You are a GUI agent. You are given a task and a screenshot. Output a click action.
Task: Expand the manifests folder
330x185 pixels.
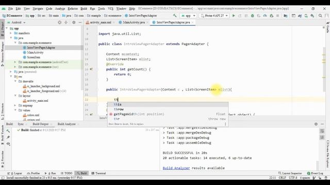click(x=11, y=33)
